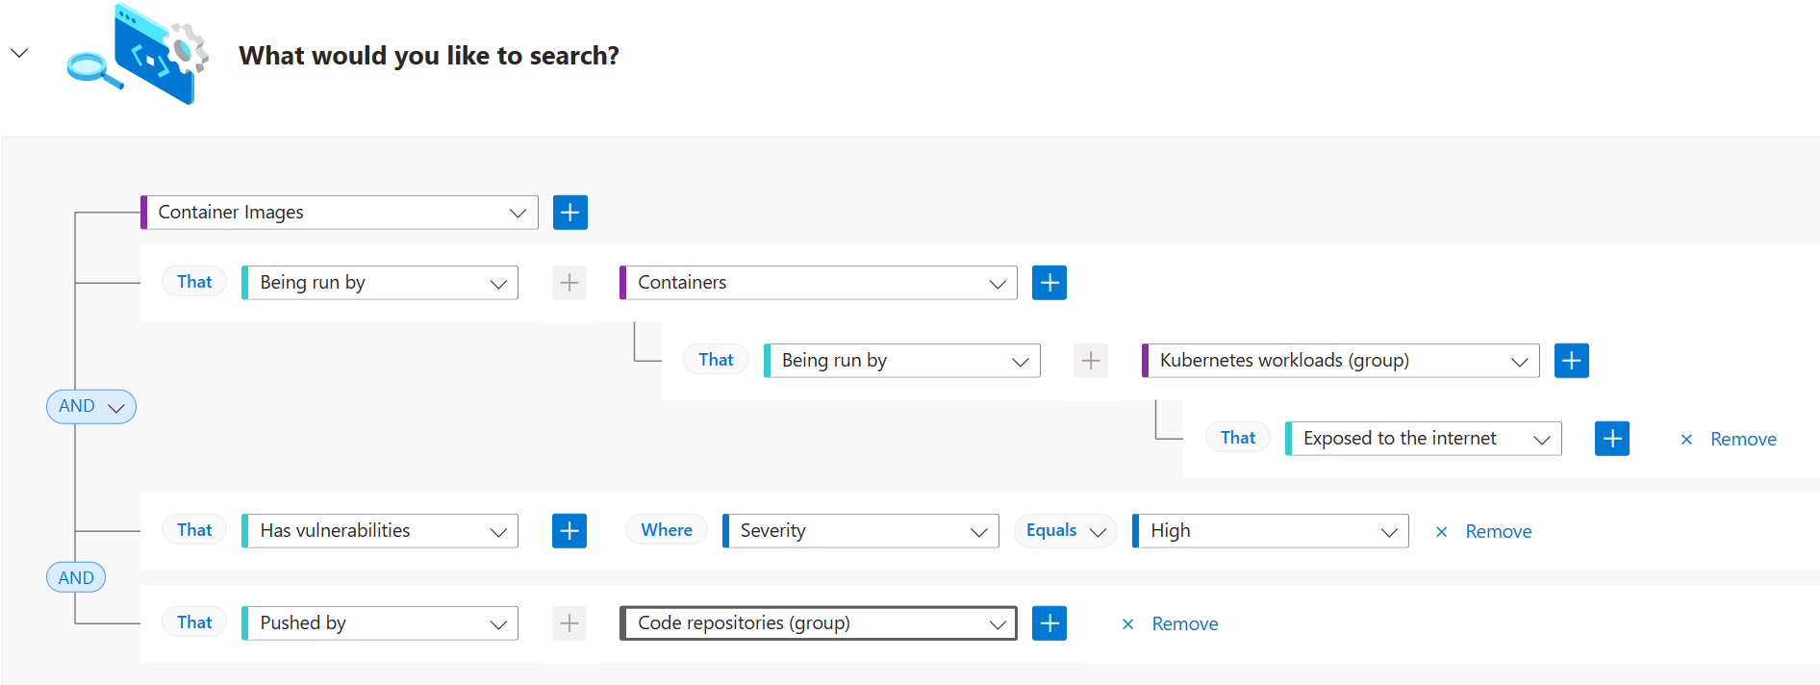Click blue plus beside Has vulnerabilities

[569, 531]
